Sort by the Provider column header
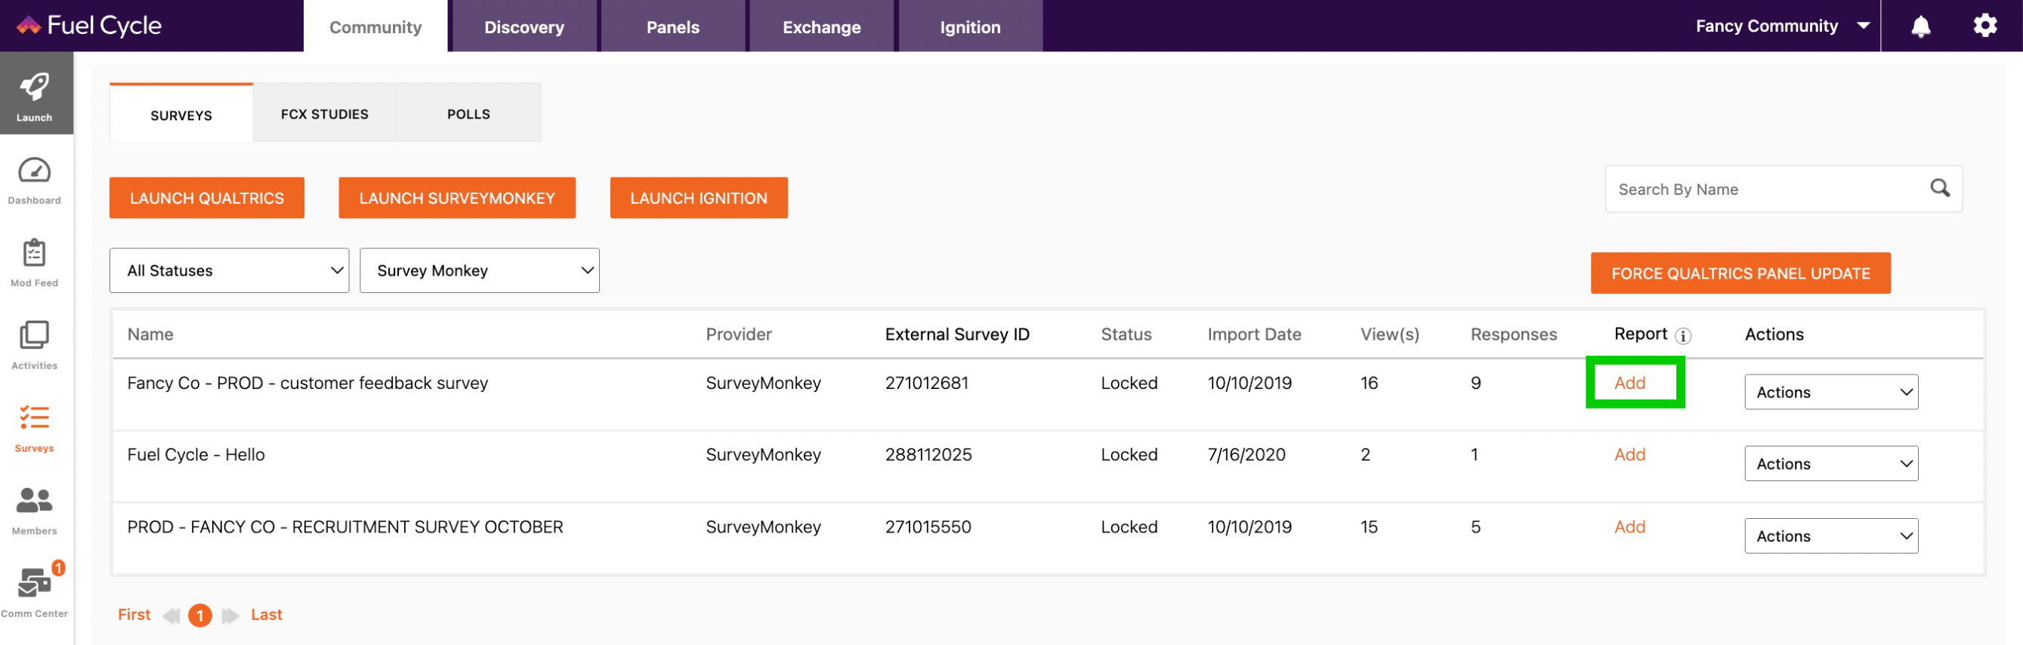 pyautogui.click(x=738, y=334)
